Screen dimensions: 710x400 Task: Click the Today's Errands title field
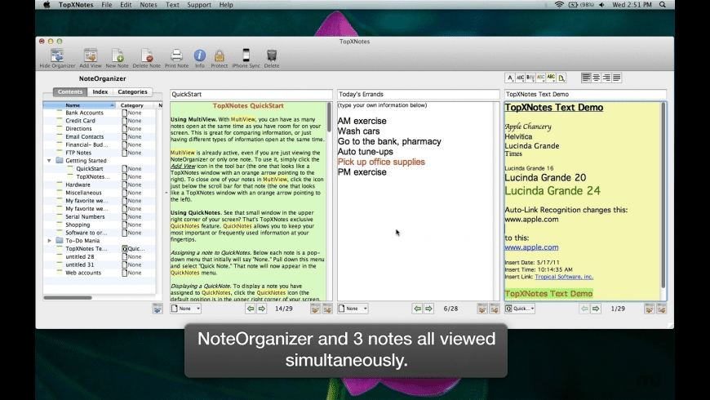click(417, 94)
